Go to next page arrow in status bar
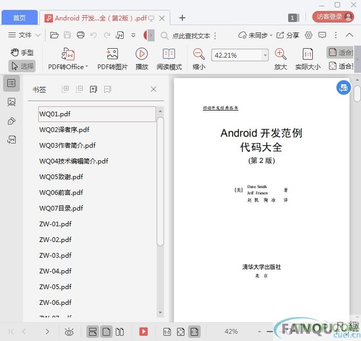Viewport: 361px width, 341px height. pos(47,332)
